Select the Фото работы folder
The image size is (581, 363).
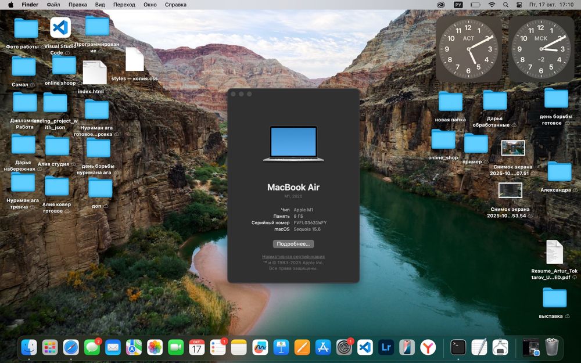26,28
